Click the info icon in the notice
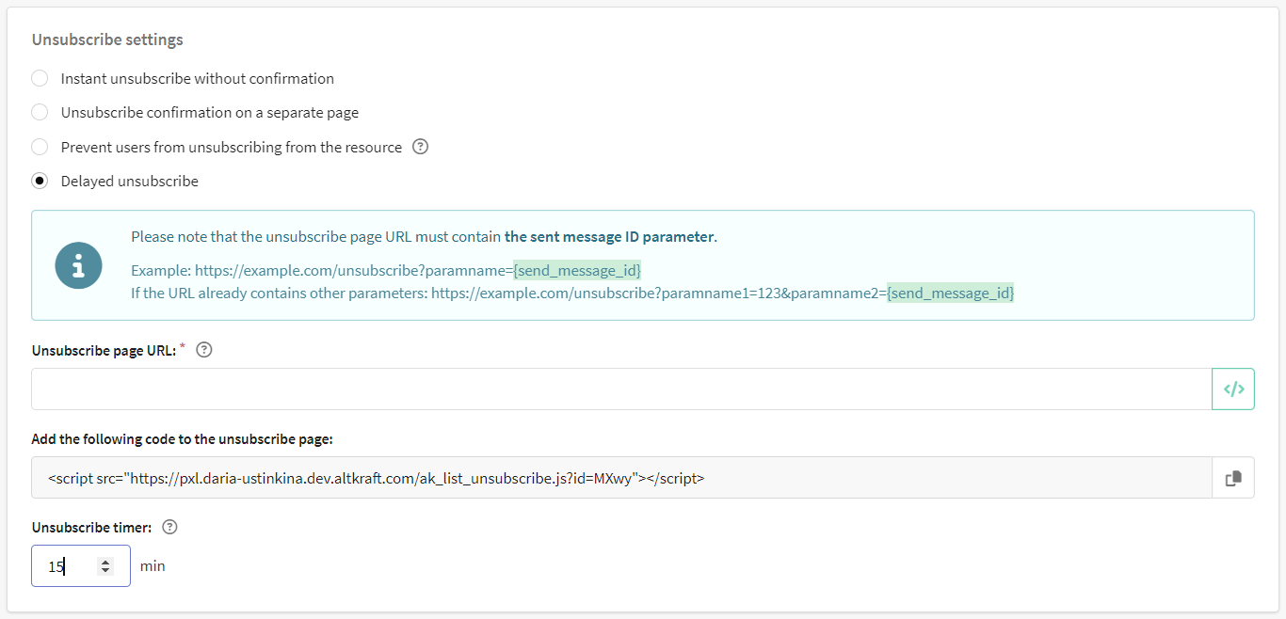Viewport: 1286px width, 619px height. pos(79,265)
